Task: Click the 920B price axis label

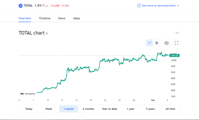Action: click(x=173, y=72)
